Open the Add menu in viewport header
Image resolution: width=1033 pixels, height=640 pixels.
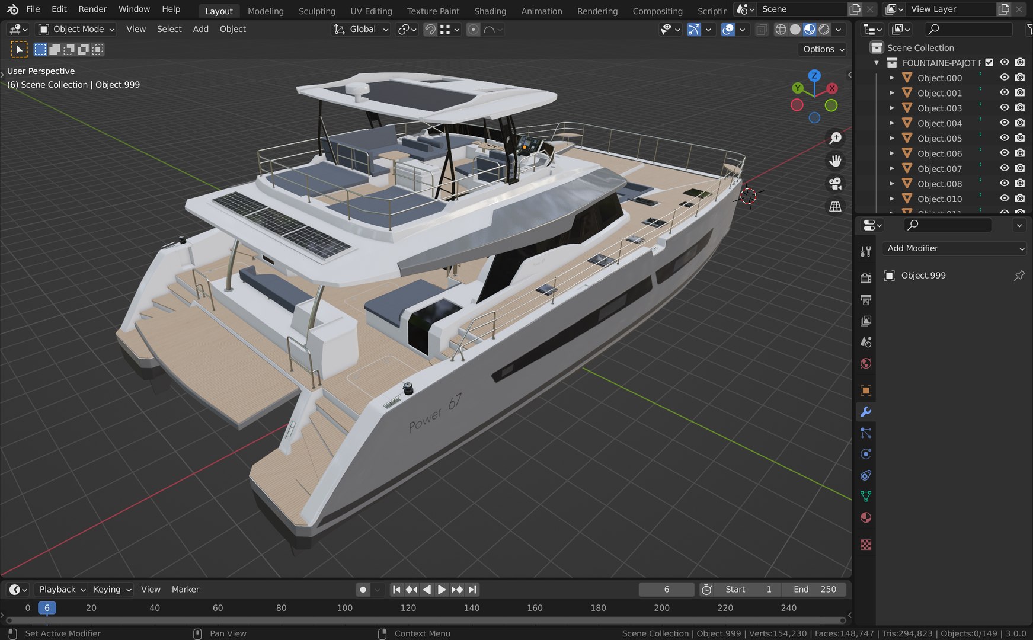200,29
